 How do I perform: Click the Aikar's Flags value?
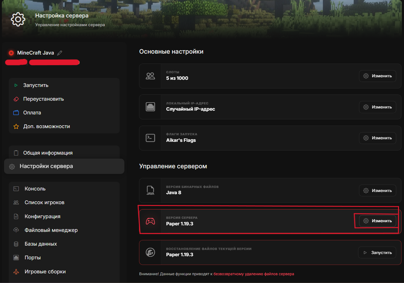[x=181, y=140]
